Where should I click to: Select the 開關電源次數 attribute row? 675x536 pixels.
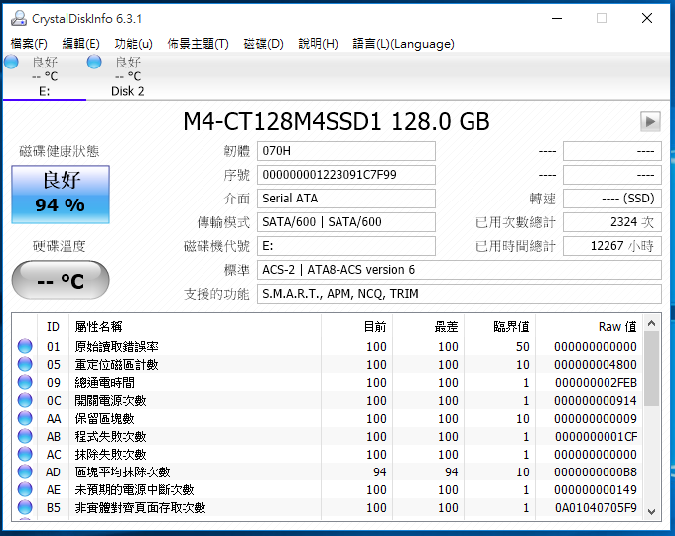click(328, 400)
